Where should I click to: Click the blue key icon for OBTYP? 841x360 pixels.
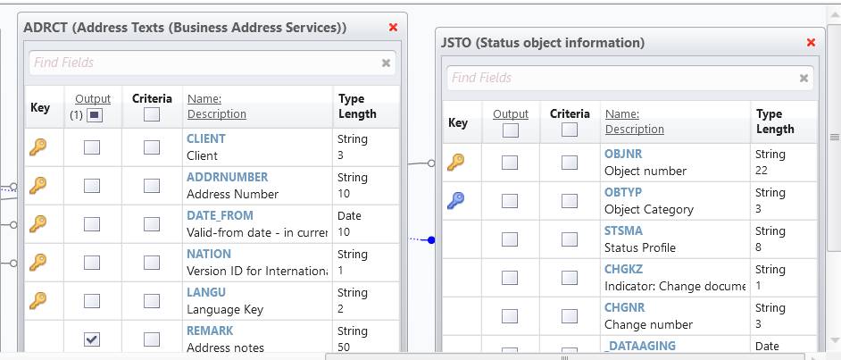click(455, 201)
